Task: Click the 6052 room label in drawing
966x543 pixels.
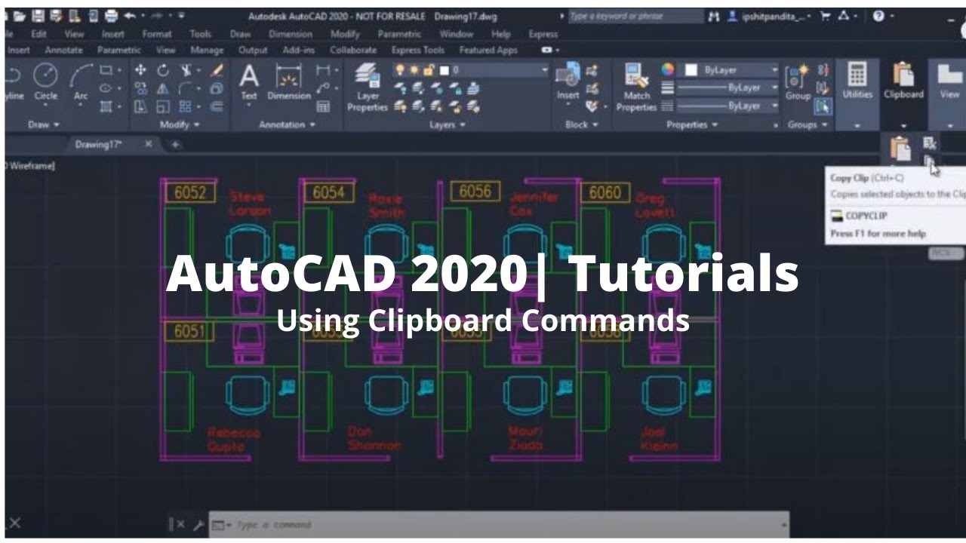Action: click(x=190, y=194)
